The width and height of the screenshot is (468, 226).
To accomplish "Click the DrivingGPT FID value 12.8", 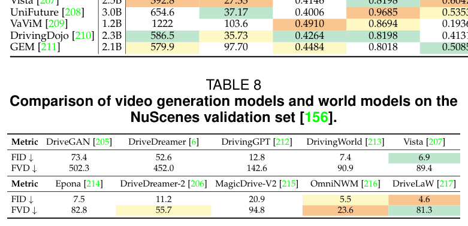I will click(256, 157).
